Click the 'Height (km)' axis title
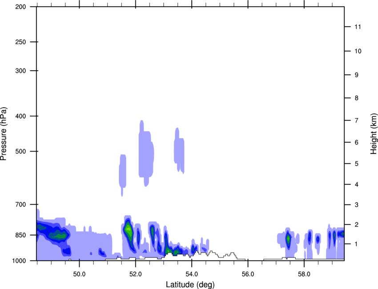378x289 pixels. point(374,133)
